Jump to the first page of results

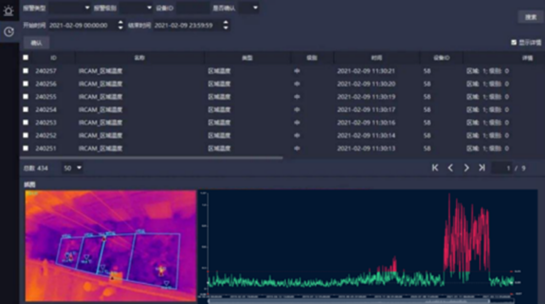click(x=435, y=168)
